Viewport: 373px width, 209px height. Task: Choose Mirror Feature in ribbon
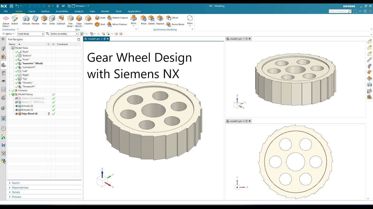[x=117, y=24]
